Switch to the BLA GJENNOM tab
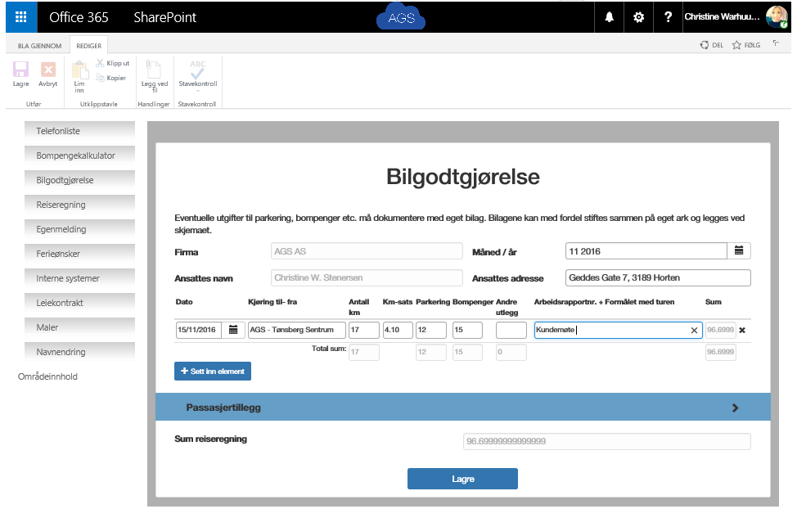Image resolution: width=797 pixels, height=518 pixels. [39, 46]
